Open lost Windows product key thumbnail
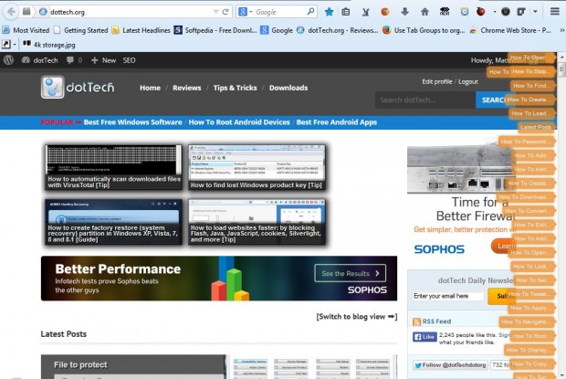 [x=257, y=167]
